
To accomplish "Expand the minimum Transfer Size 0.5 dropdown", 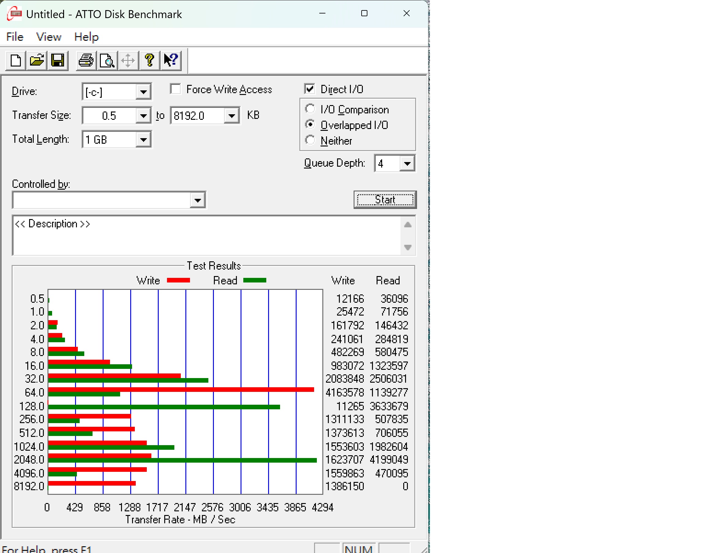I will click(x=143, y=116).
